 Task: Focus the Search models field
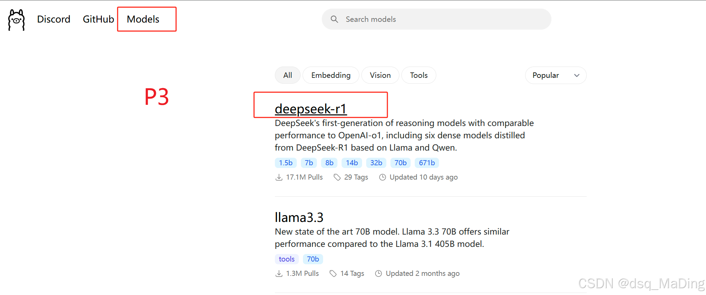(436, 19)
